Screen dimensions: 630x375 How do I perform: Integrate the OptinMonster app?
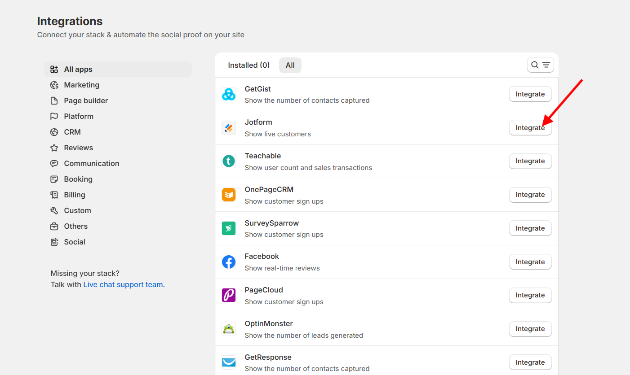[530, 329]
